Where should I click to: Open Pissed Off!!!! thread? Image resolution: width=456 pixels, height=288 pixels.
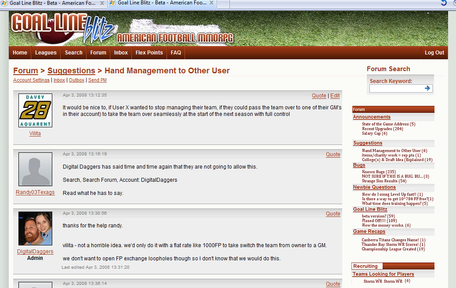(x=379, y=221)
